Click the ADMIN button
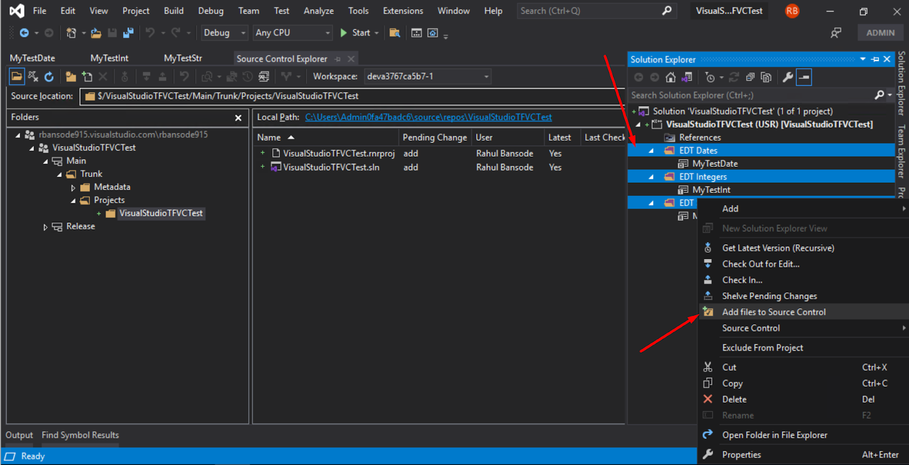The height and width of the screenshot is (465, 909). [880, 33]
